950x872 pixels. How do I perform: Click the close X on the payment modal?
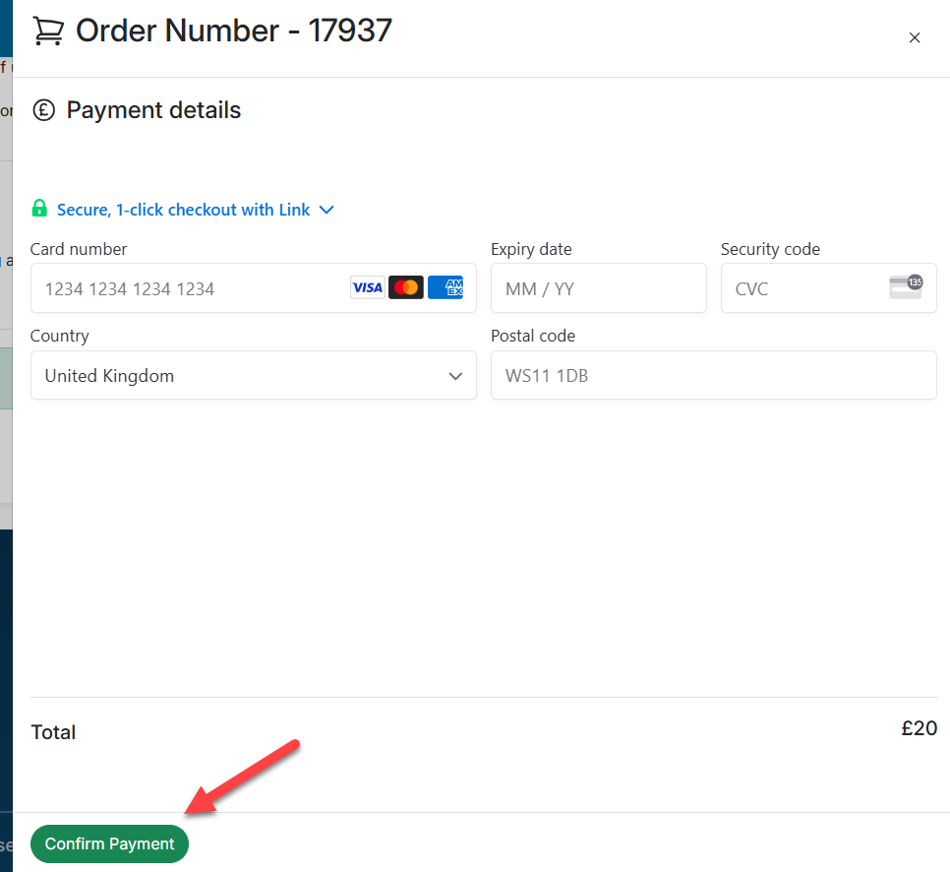914,37
